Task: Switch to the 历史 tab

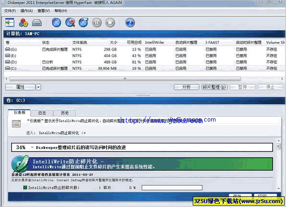Action: (x=65, y=113)
